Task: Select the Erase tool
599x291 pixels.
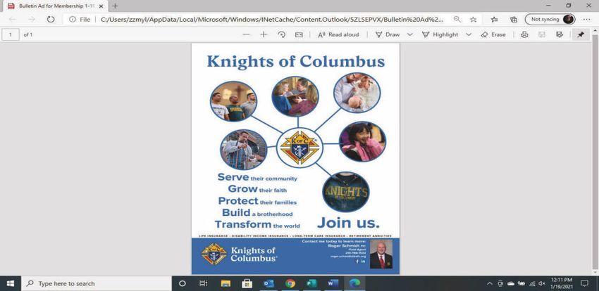Action: pyautogui.click(x=493, y=34)
